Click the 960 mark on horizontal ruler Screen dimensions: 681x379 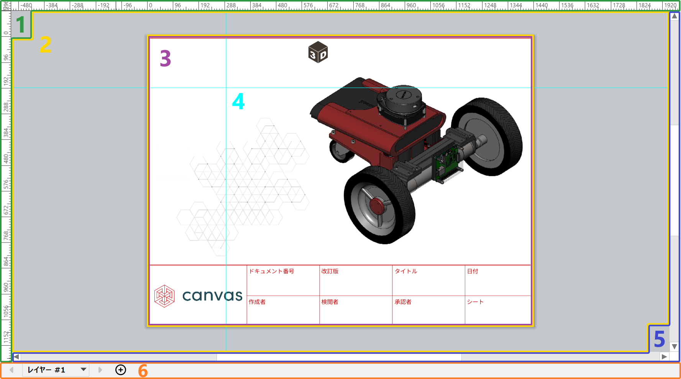coord(411,5)
